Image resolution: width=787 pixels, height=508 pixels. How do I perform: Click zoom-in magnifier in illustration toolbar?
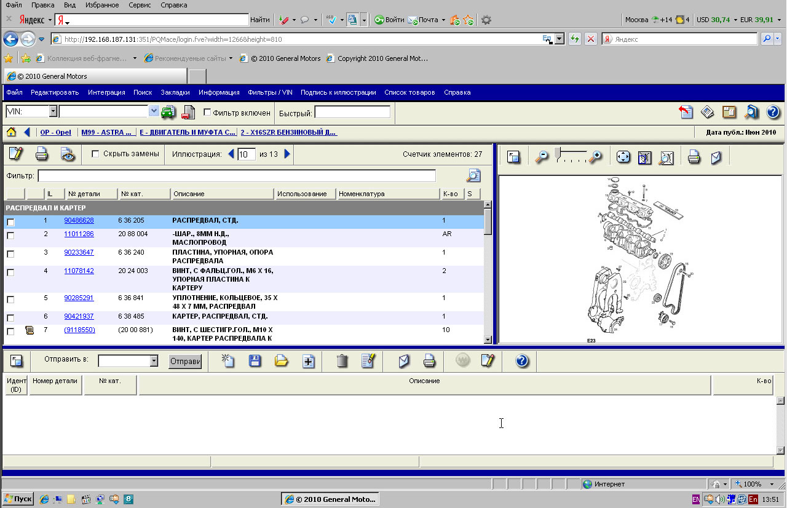(595, 157)
